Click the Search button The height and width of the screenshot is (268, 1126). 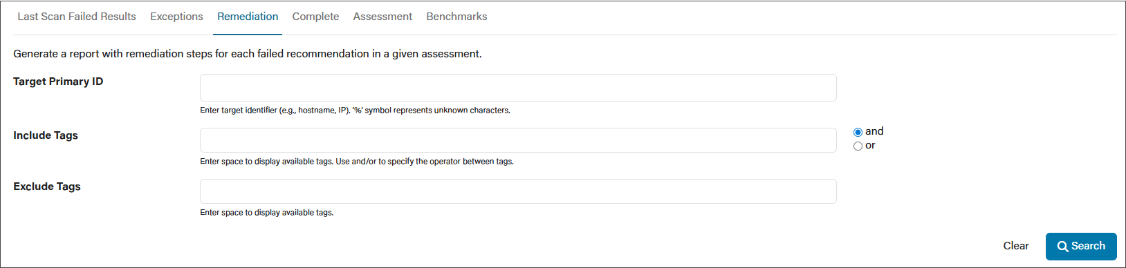pyautogui.click(x=1081, y=247)
